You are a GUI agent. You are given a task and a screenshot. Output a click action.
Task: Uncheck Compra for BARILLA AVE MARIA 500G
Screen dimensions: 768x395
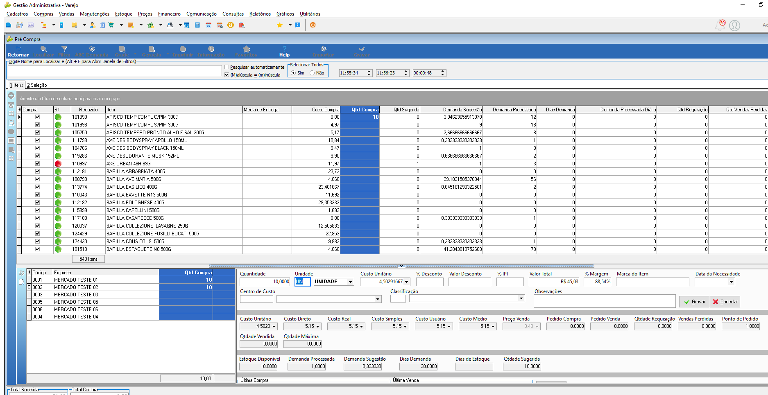[37, 179]
